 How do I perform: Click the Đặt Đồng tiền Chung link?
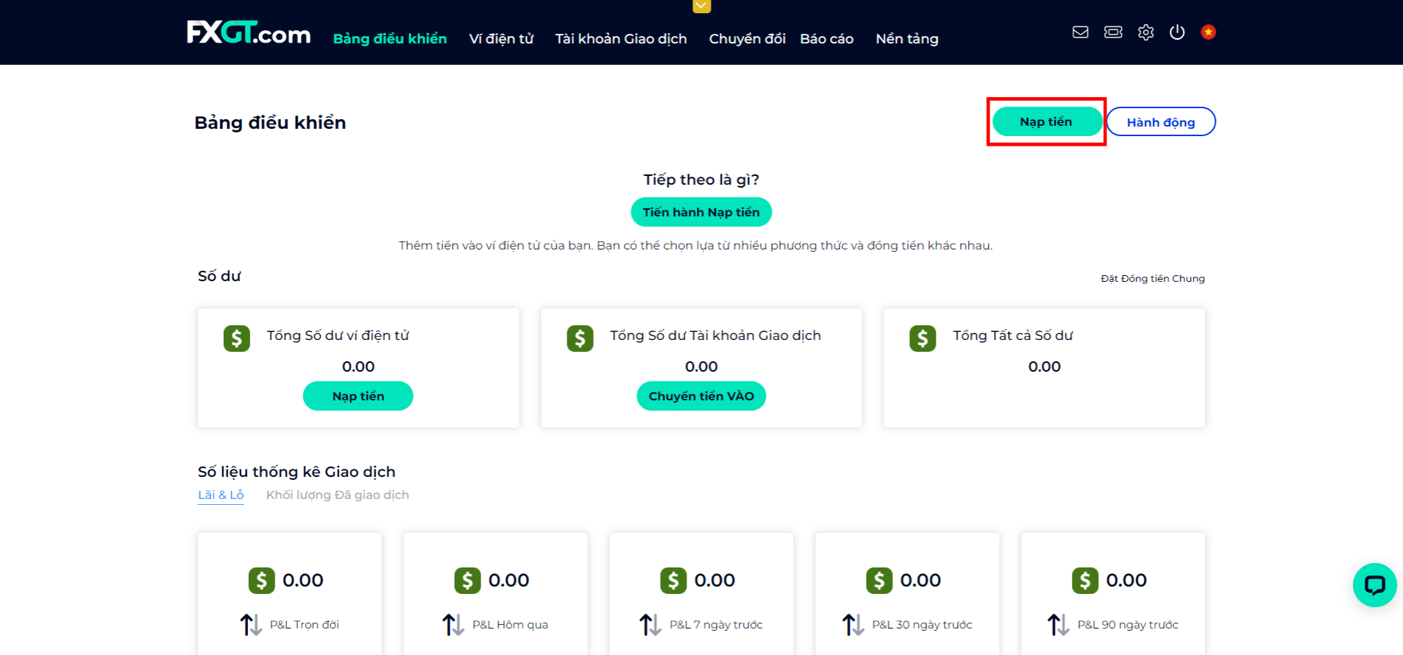(1152, 279)
